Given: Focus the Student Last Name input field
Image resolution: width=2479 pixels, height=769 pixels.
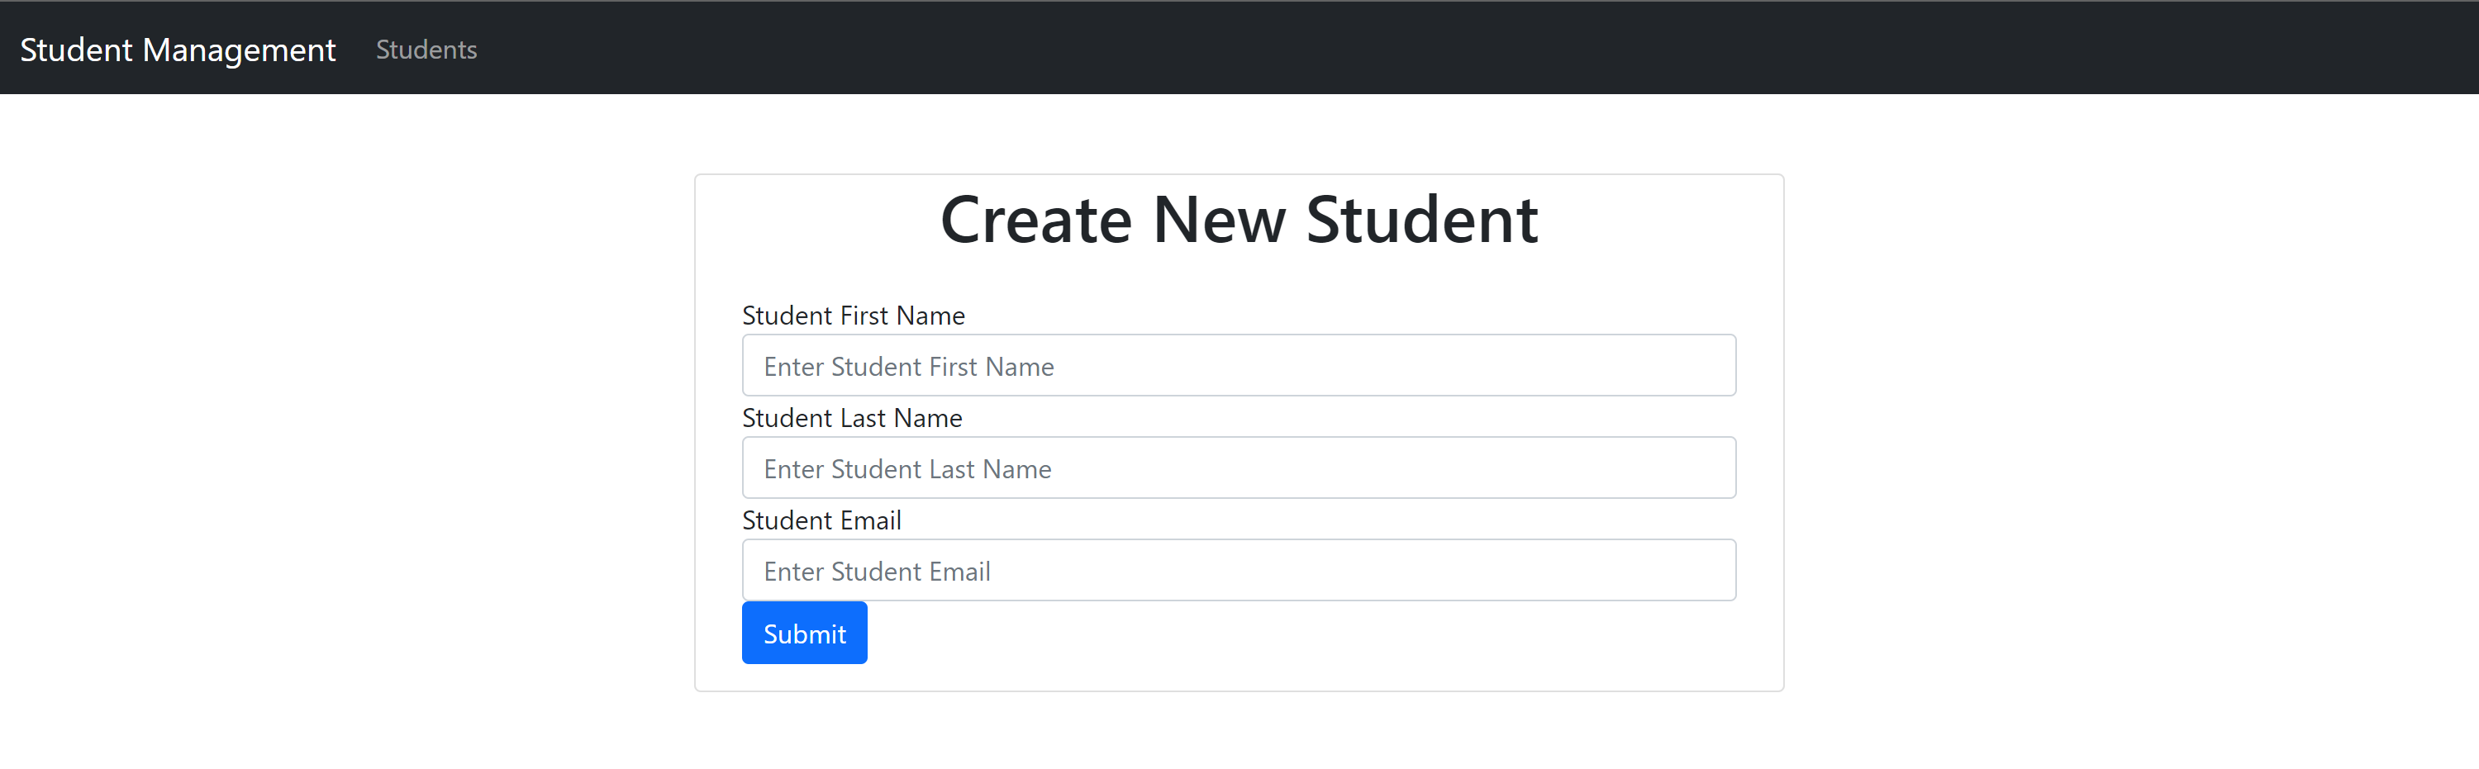Looking at the screenshot, I should (1239, 468).
